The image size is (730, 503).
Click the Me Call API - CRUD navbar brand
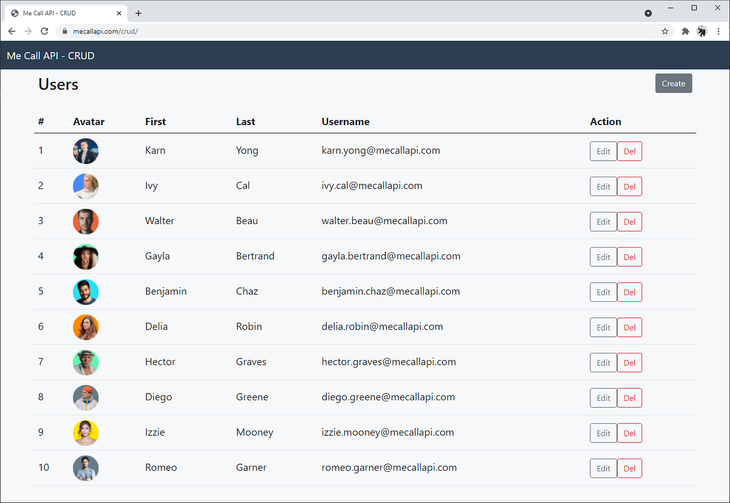click(51, 55)
